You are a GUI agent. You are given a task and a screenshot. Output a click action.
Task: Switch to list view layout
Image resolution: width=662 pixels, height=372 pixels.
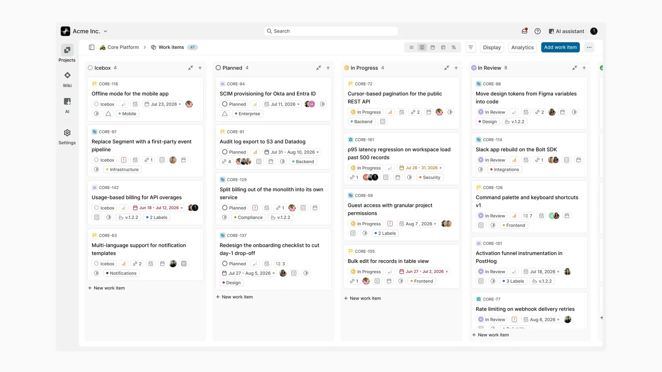[411, 47]
